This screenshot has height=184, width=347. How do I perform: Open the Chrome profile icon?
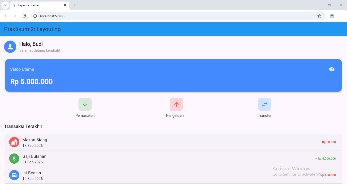click(332, 16)
